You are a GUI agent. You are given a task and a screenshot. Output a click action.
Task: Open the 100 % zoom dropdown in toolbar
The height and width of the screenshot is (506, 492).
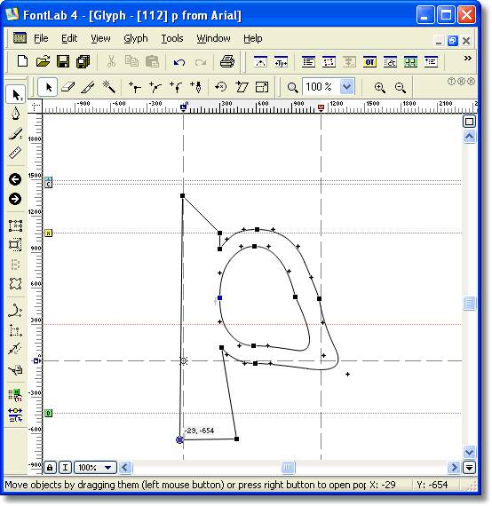(346, 86)
